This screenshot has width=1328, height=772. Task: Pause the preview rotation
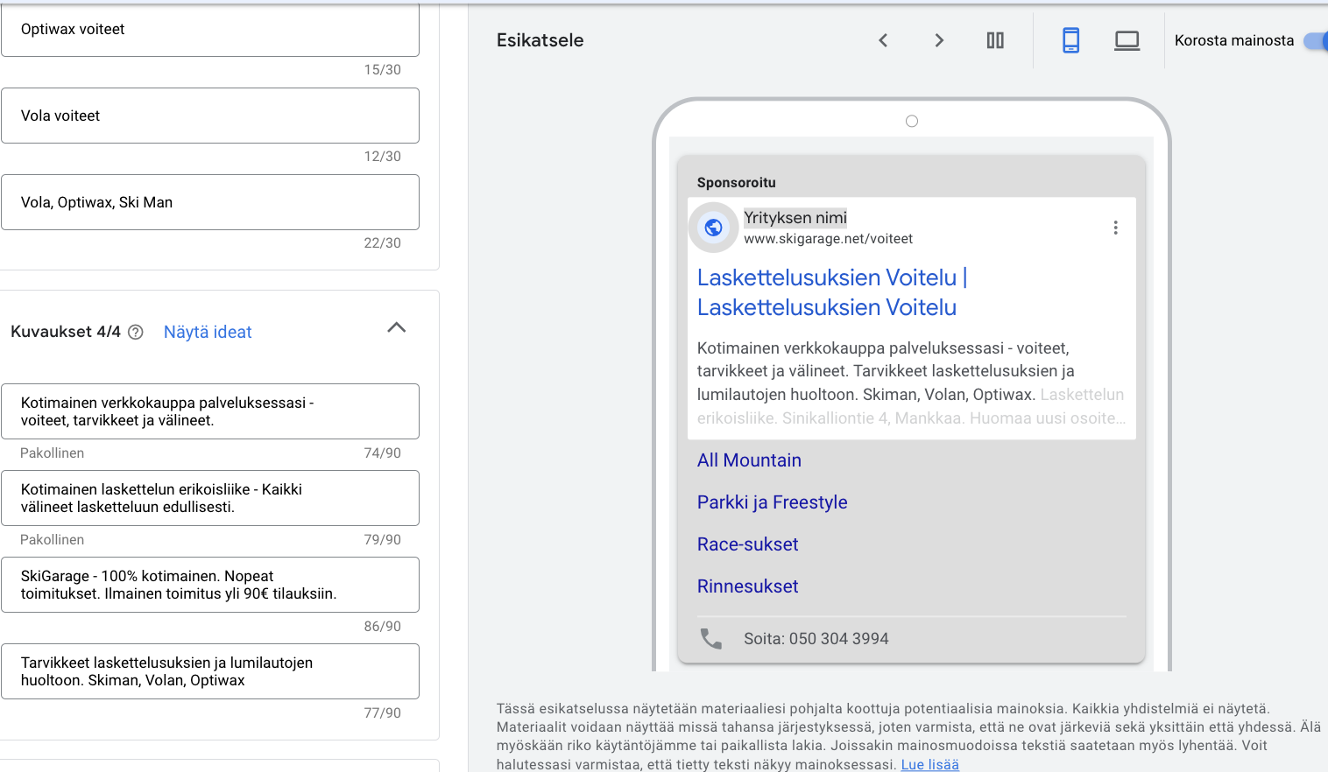point(995,40)
